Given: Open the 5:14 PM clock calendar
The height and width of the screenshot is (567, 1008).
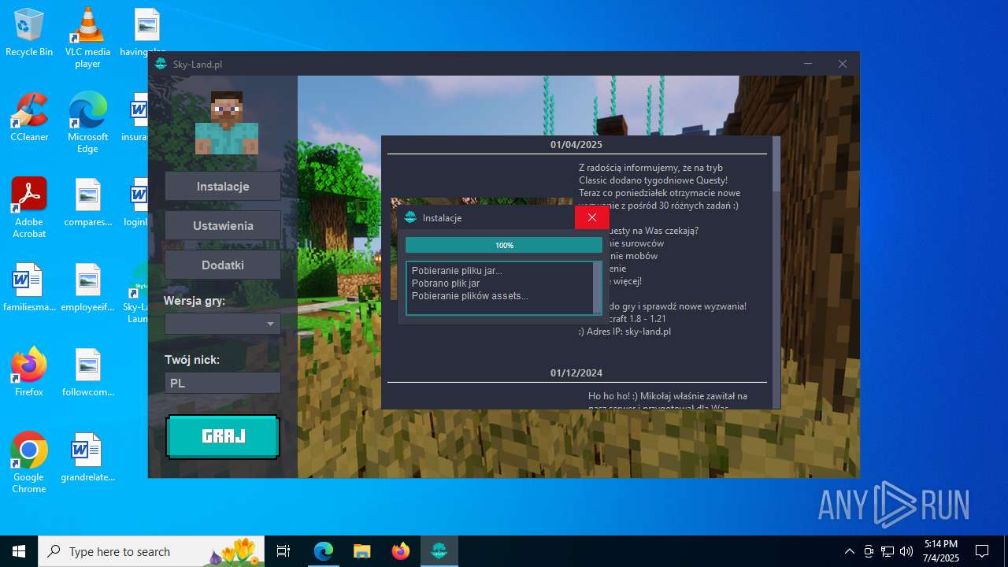Looking at the screenshot, I should (x=941, y=551).
